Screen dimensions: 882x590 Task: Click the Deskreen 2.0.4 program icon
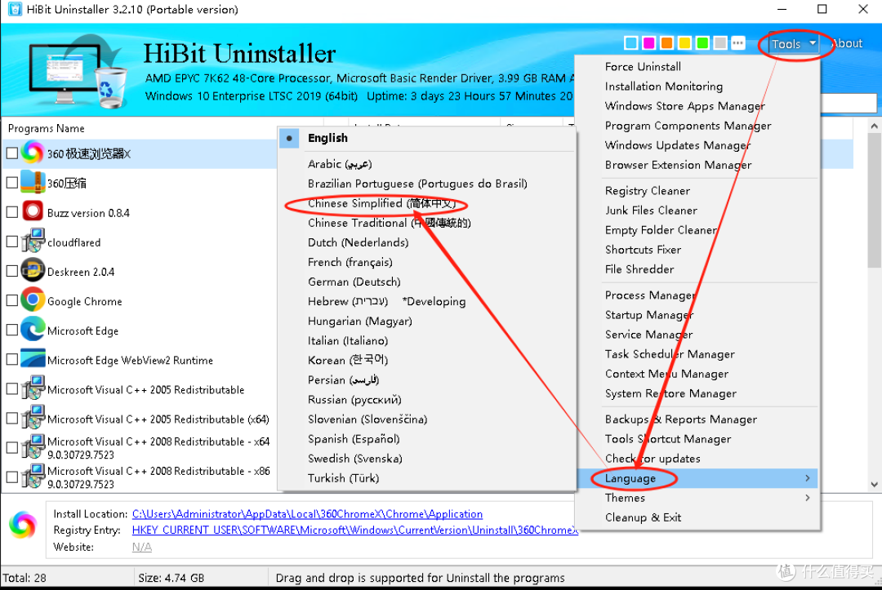[32, 271]
